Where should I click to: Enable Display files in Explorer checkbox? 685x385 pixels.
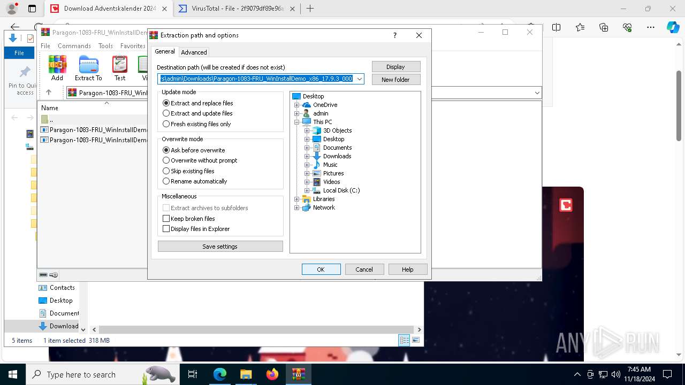pyautogui.click(x=166, y=229)
